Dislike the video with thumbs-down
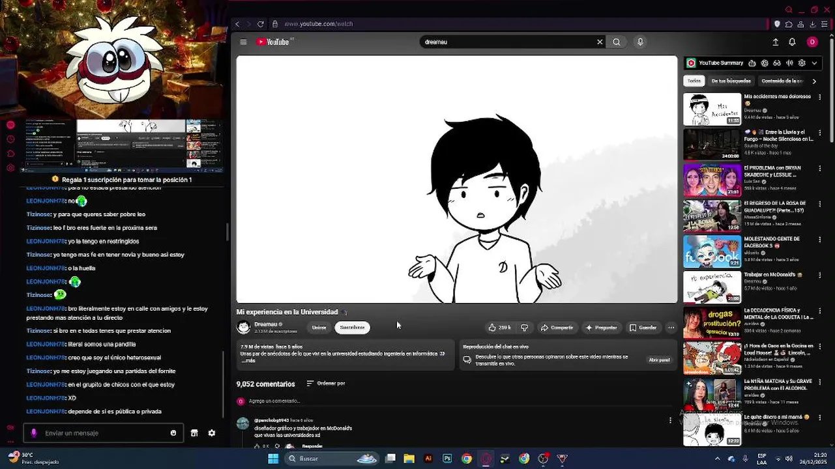Image resolution: width=835 pixels, height=469 pixels. pyautogui.click(x=525, y=328)
